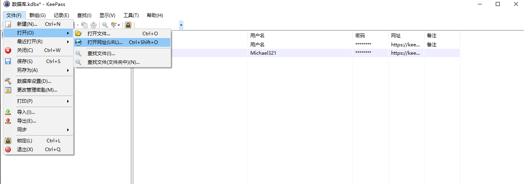Choose 保存(S) menu entry

(x=39, y=61)
